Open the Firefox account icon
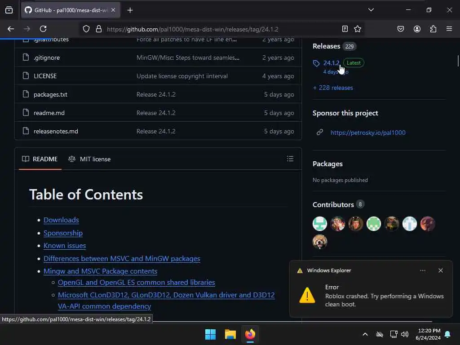This screenshot has height=345, width=460. (417, 29)
